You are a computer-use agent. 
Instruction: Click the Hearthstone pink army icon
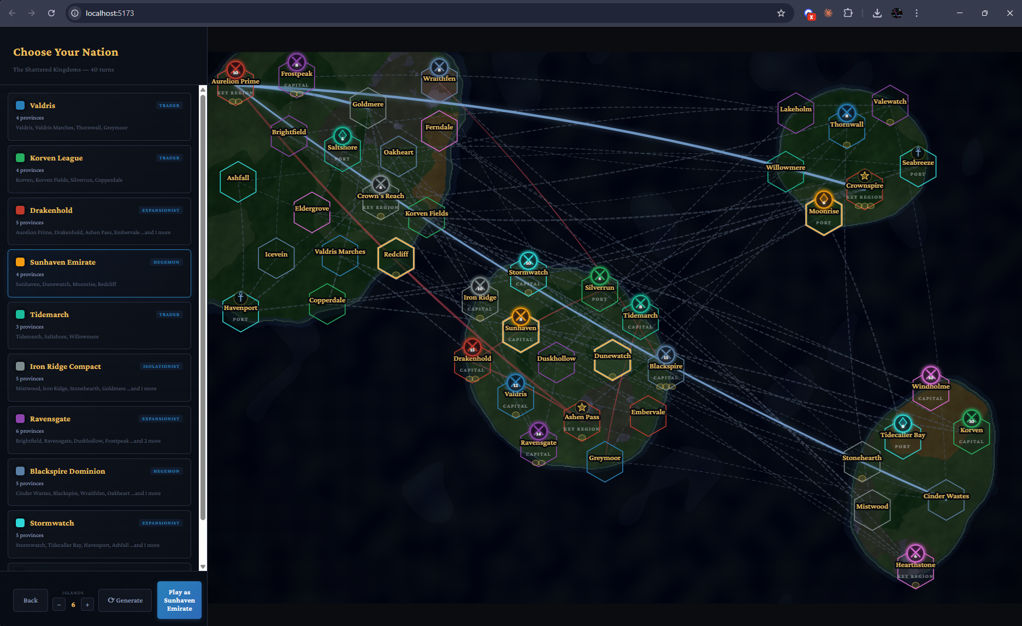[x=915, y=553]
